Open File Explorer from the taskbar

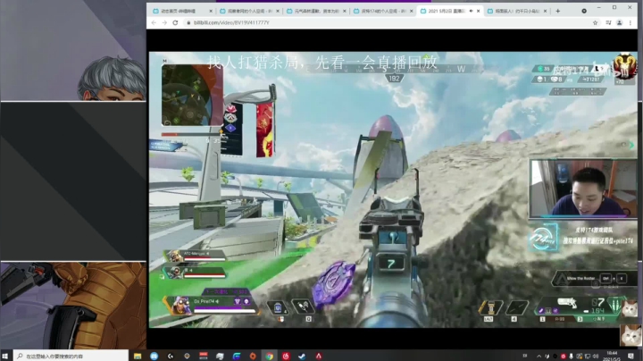138,356
